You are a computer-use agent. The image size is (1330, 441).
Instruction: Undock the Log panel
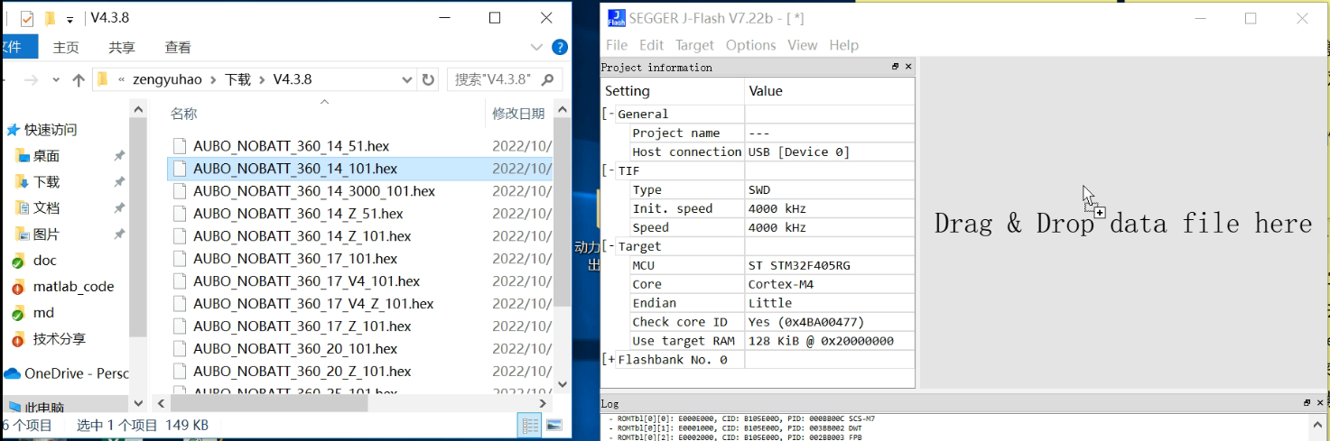click(x=1307, y=403)
